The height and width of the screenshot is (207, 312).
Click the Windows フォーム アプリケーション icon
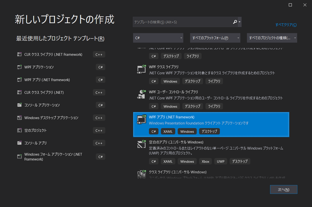(19, 157)
